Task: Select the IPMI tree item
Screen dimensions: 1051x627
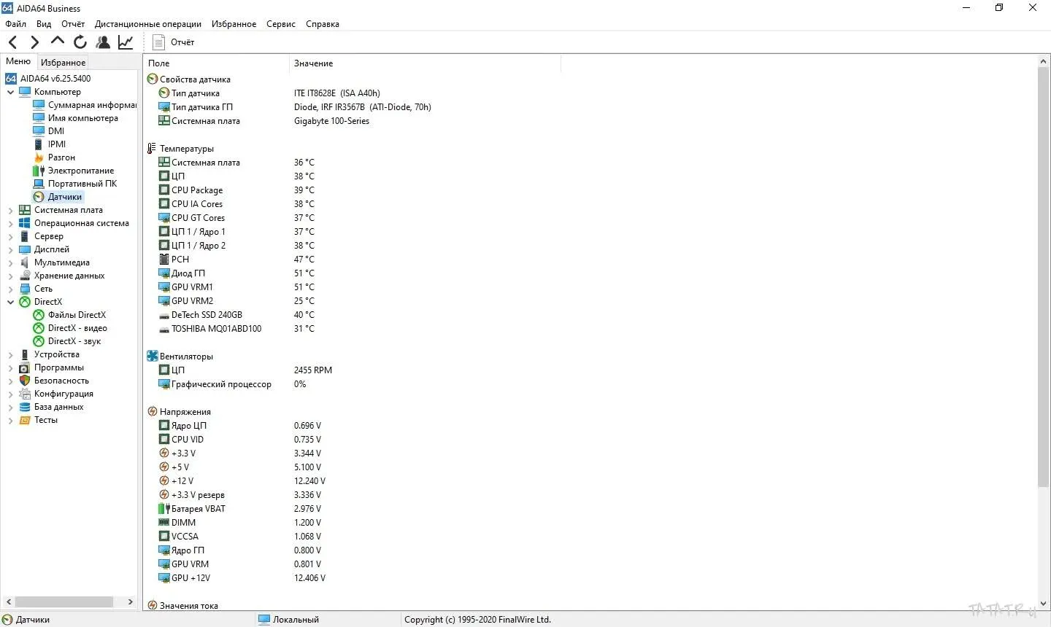Action: 57,144
